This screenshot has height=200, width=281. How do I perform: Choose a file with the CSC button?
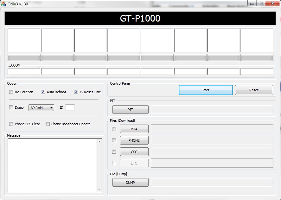pyautogui.click(x=134, y=152)
